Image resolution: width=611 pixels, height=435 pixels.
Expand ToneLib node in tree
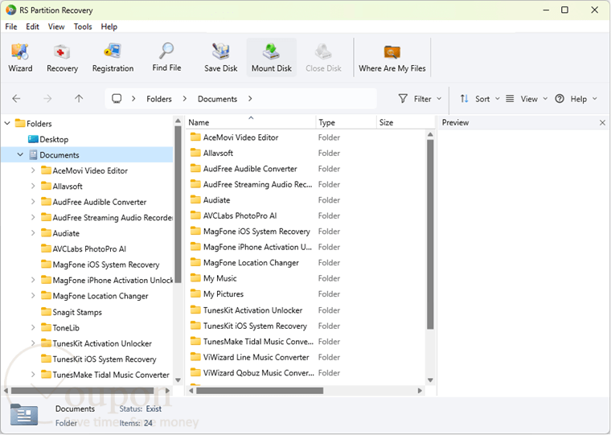(x=33, y=327)
